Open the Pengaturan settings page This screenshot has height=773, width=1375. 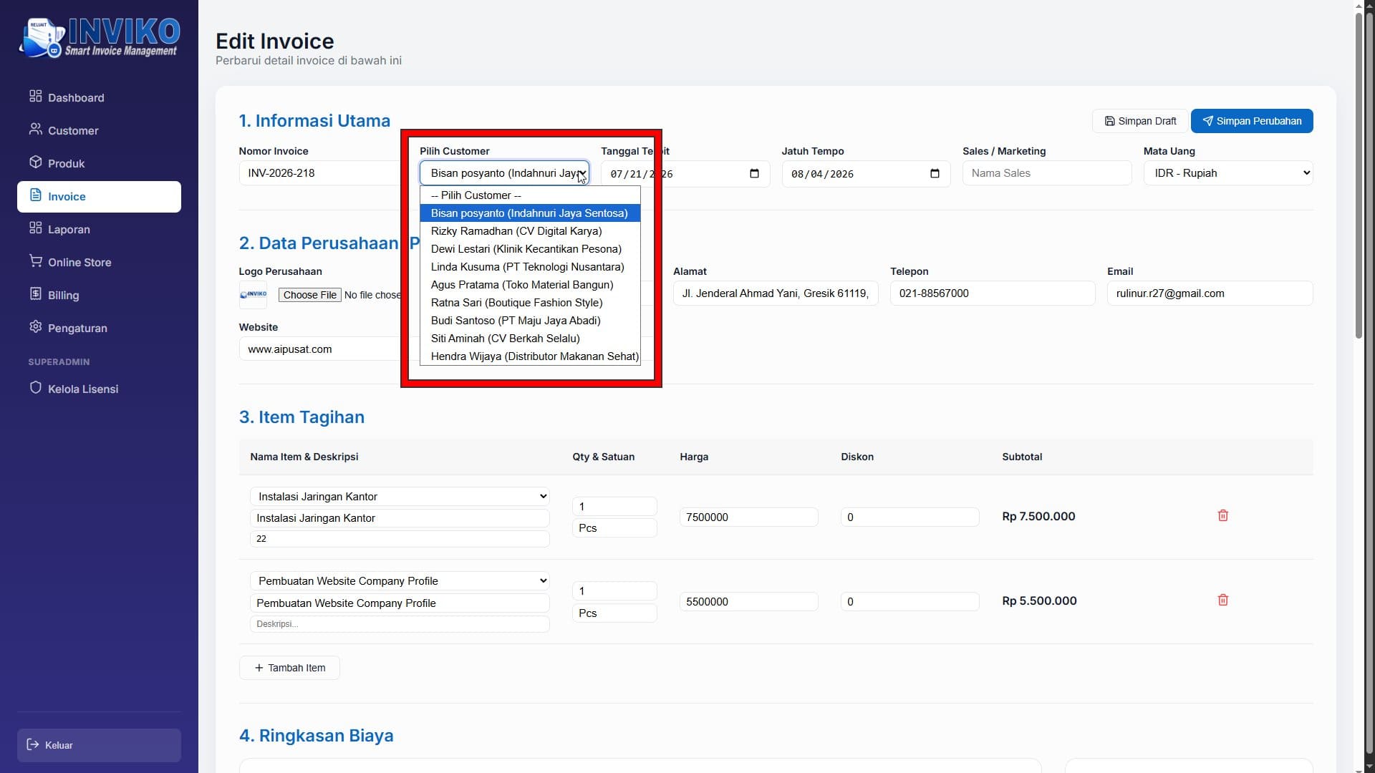point(99,328)
